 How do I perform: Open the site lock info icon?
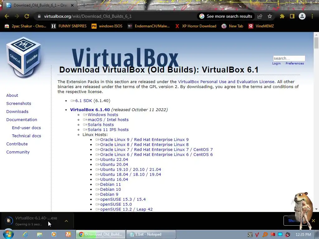click(39, 16)
